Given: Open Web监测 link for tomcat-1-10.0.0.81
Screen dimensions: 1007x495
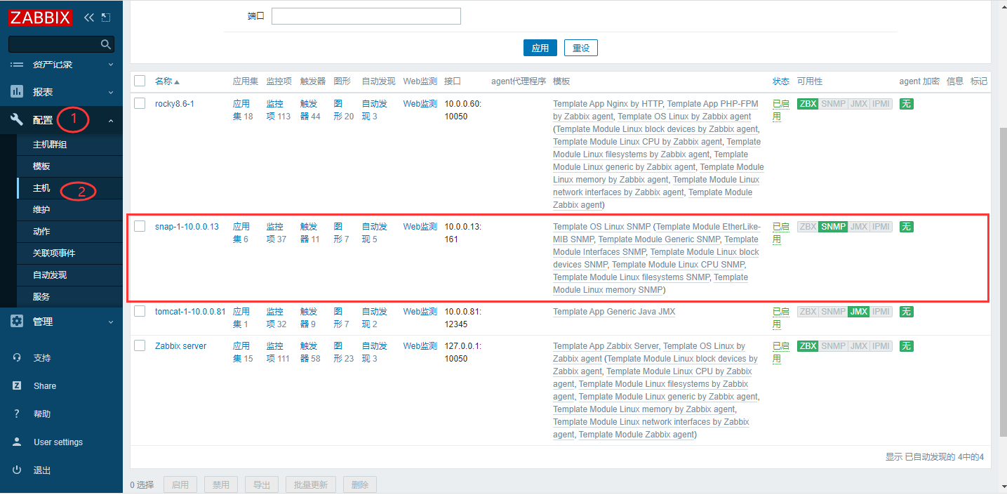Looking at the screenshot, I should click(x=420, y=312).
